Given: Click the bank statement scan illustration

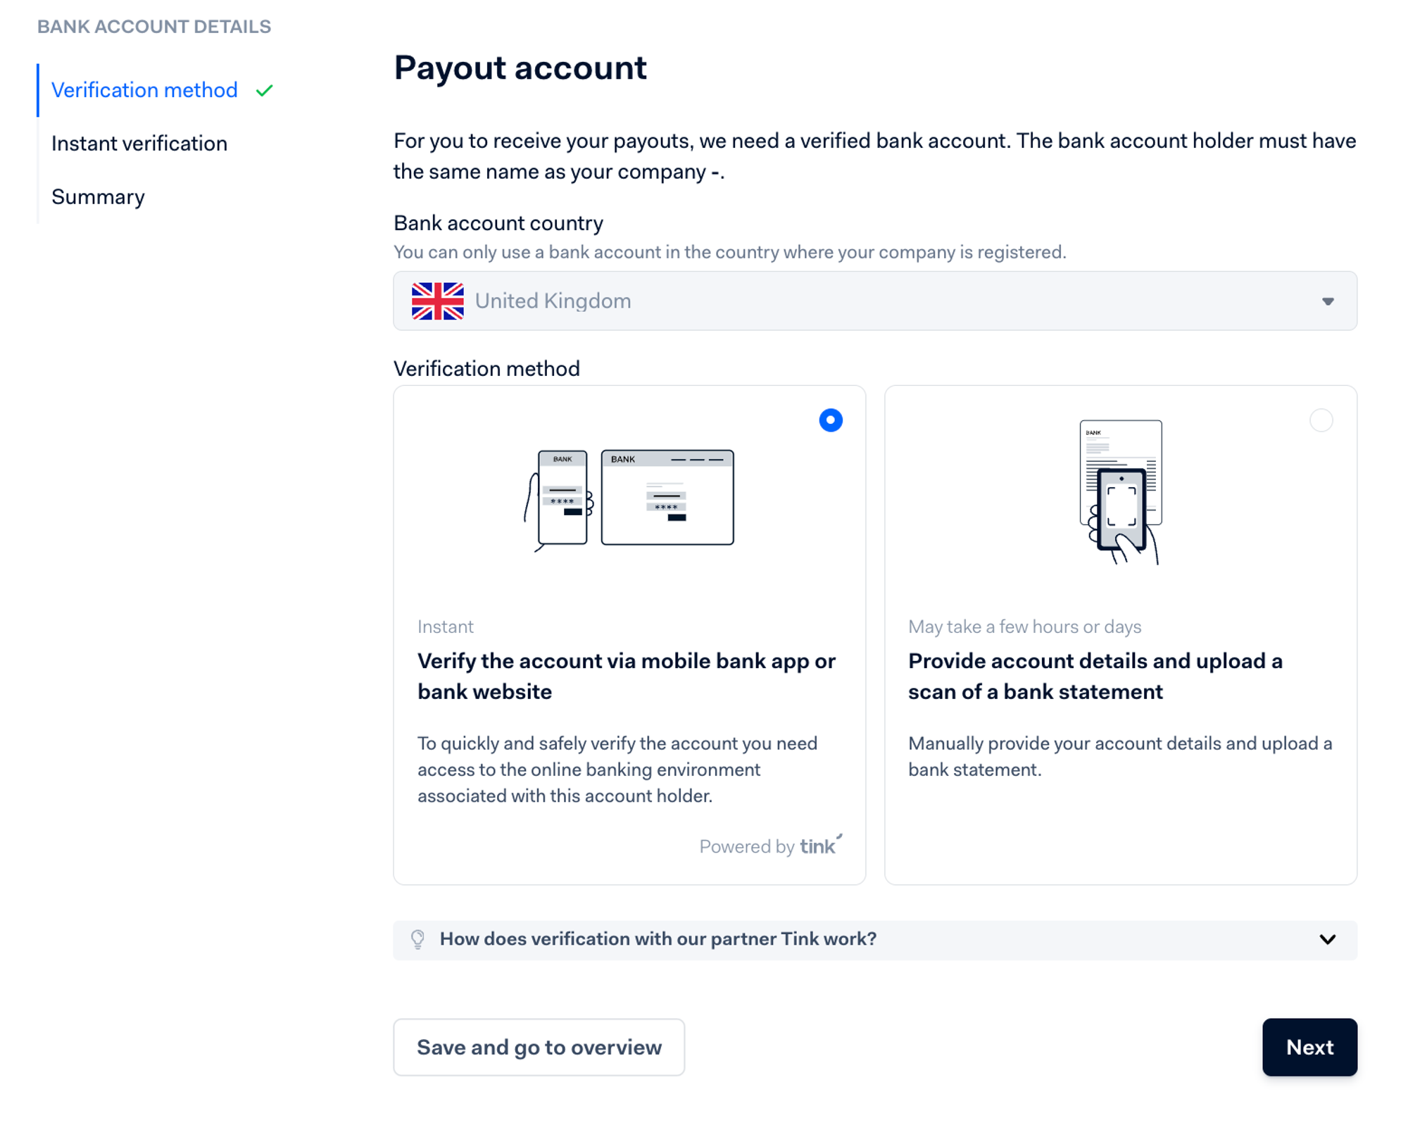Looking at the screenshot, I should pyautogui.click(x=1120, y=491).
